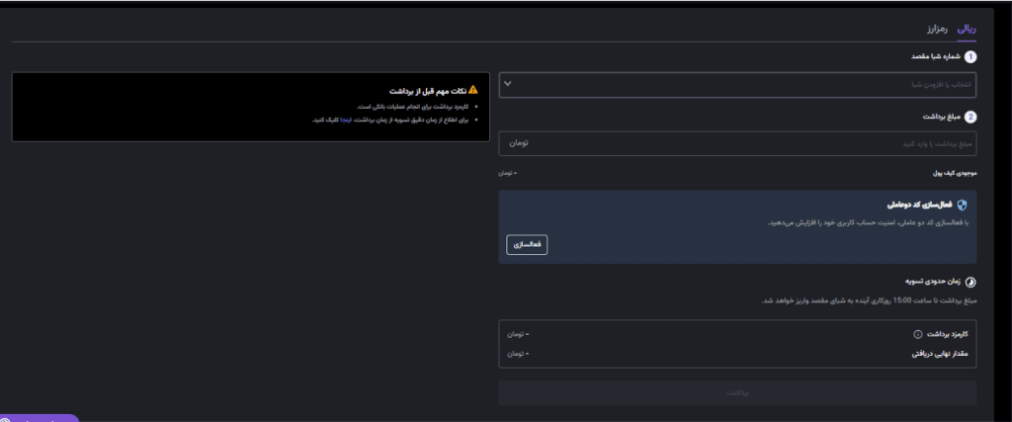Image resolution: width=1012 pixels, height=422 pixels.
Task: Click the wallet balance تومان value
Action: tap(507, 174)
